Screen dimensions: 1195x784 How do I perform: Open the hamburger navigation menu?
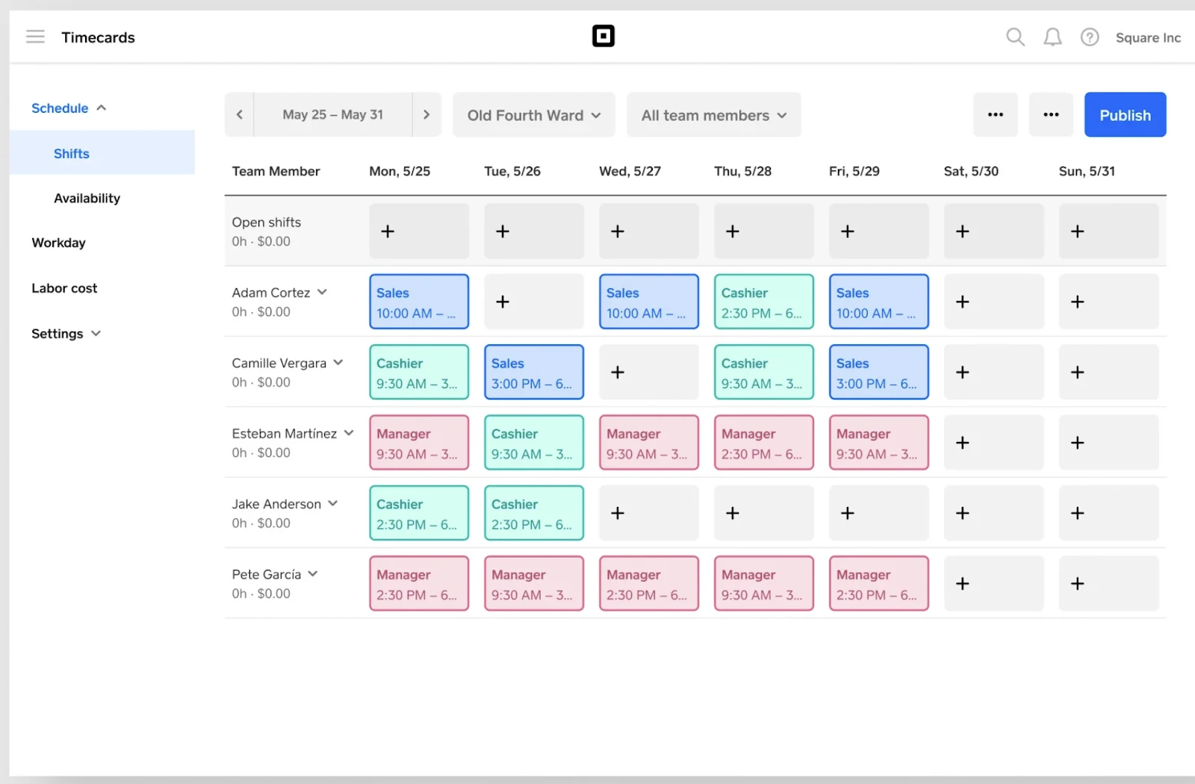coord(35,37)
